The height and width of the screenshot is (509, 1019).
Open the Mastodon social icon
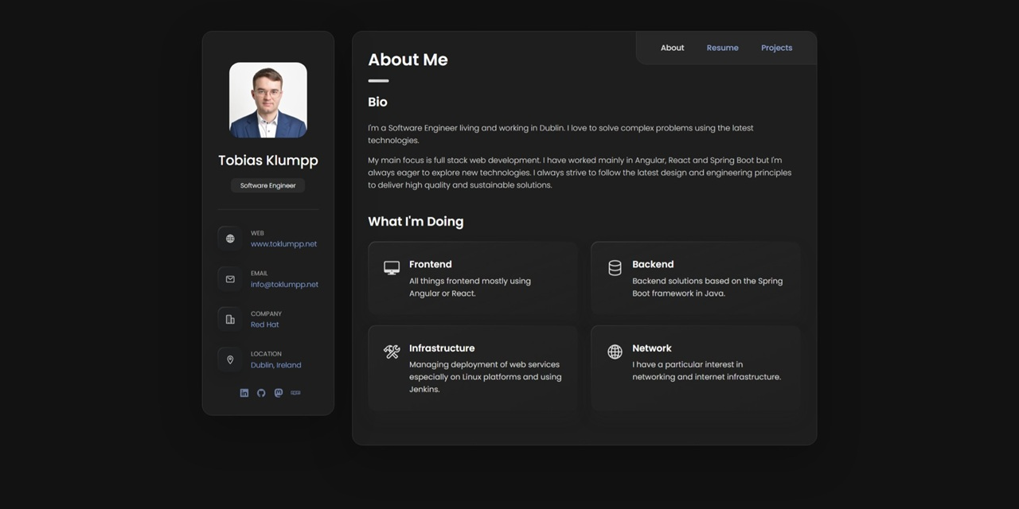point(278,392)
